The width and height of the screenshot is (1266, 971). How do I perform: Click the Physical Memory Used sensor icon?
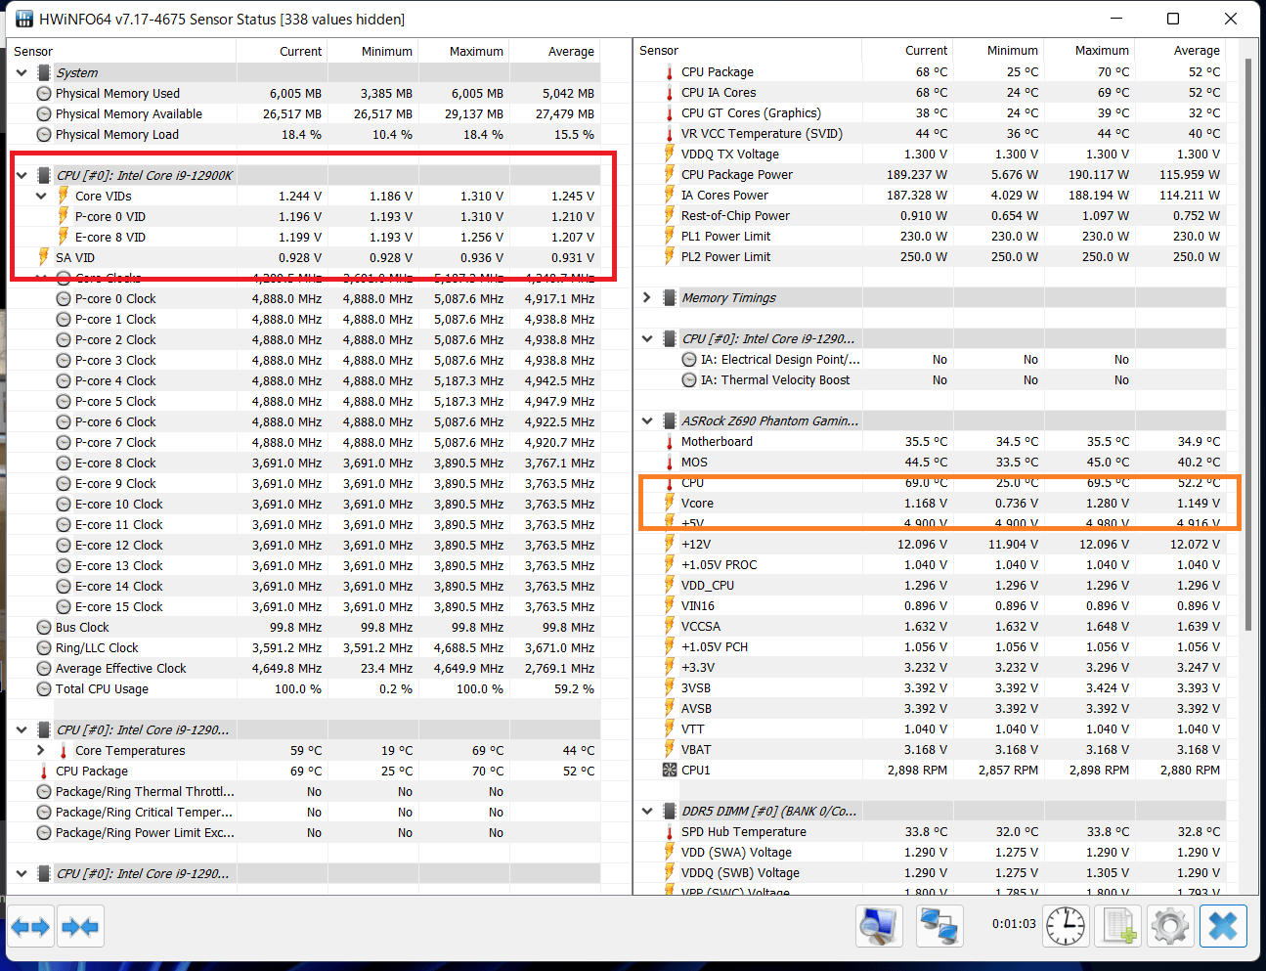[x=44, y=94]
